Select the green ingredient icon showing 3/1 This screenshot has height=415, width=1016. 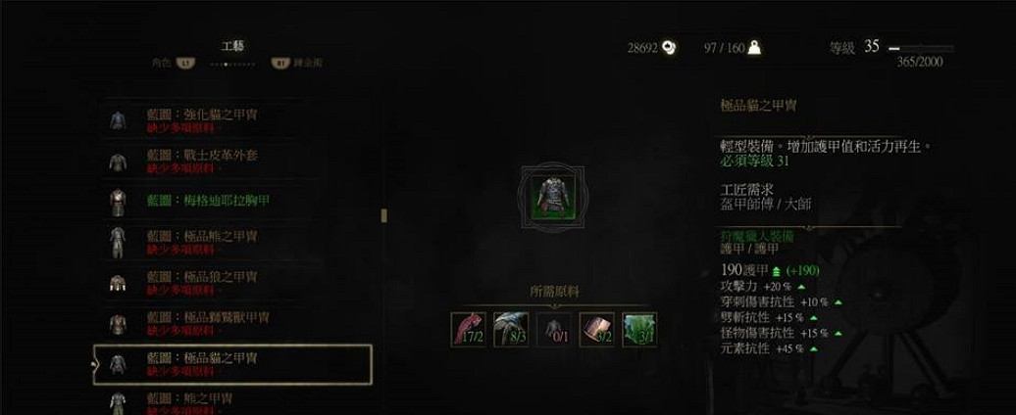[x=639, y=330]
